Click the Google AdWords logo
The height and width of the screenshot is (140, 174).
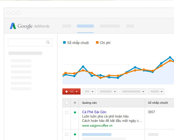click(30, 26)
